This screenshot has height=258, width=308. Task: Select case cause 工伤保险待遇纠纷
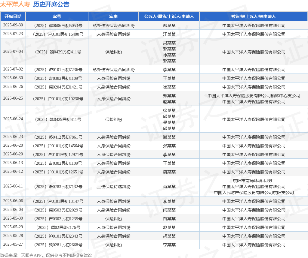(x=113, y=187)
